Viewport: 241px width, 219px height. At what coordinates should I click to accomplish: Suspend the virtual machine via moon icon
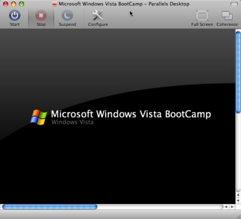(67, 16)
